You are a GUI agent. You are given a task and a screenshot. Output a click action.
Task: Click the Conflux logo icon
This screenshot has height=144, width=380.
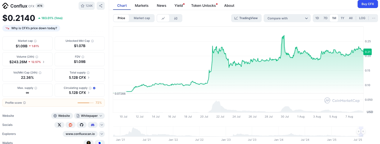(5, 6)
